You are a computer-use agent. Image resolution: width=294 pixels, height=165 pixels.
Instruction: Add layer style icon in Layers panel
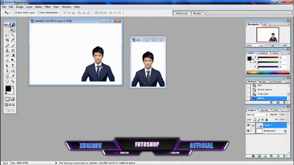pos(253,156)
